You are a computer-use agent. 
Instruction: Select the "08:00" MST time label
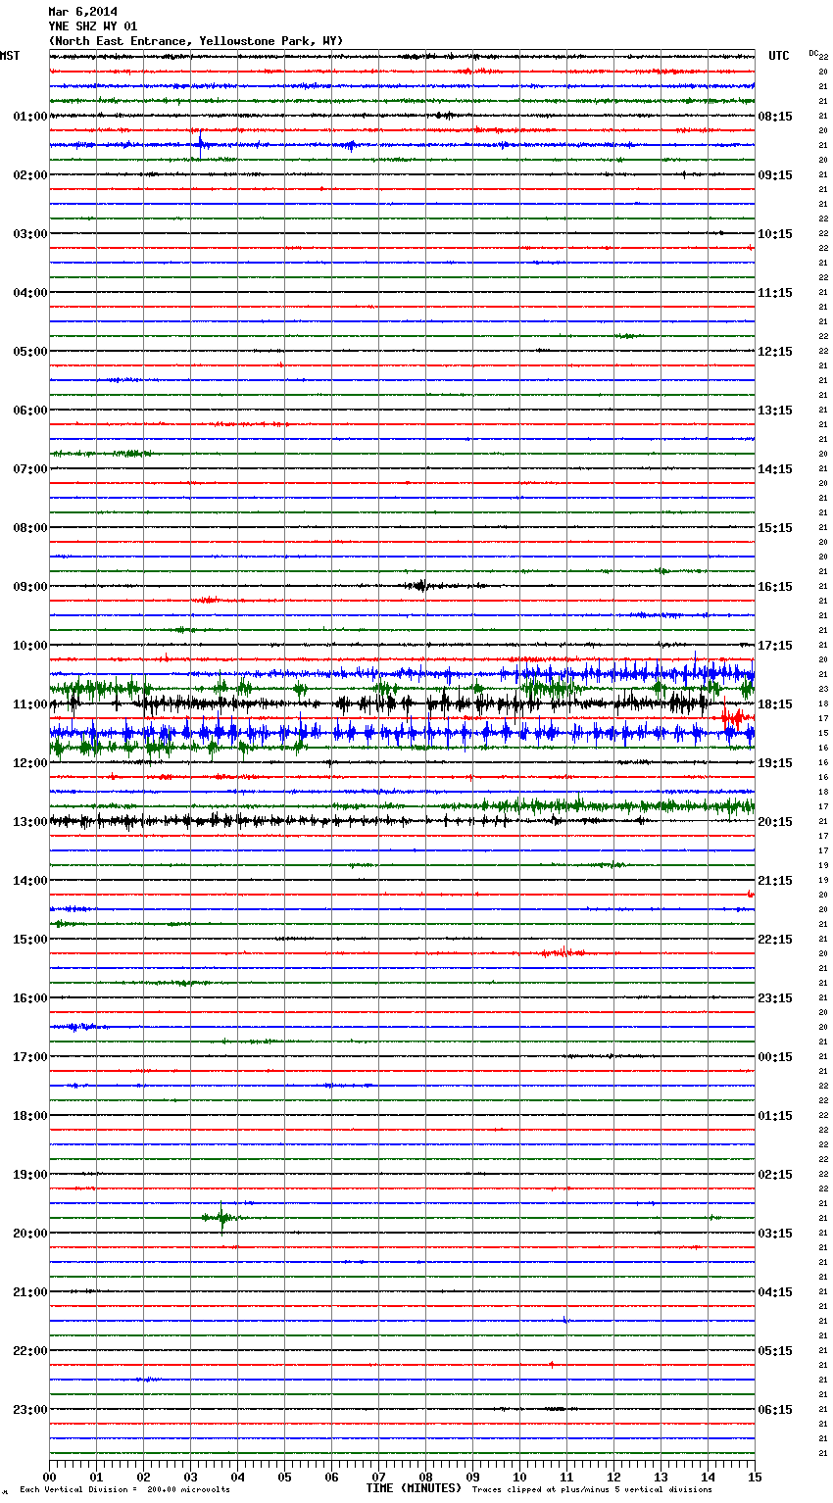tap(30, 528)
